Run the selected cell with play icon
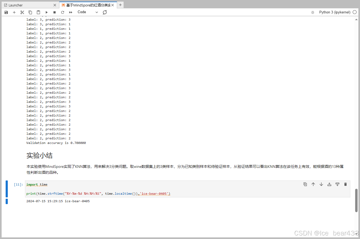360x239 pixels. [46, 12]
